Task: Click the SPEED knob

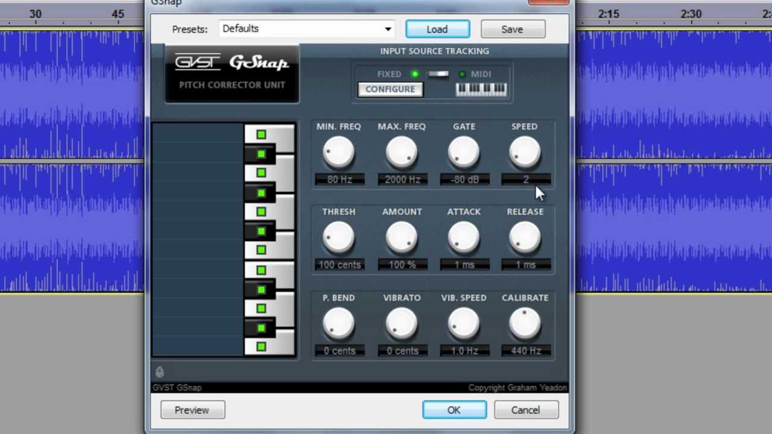Action: pos(525,152)
